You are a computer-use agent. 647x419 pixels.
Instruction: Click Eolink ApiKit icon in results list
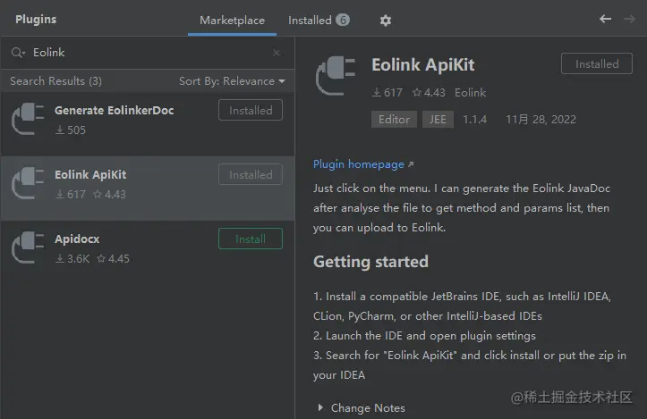tap(28, 183)
